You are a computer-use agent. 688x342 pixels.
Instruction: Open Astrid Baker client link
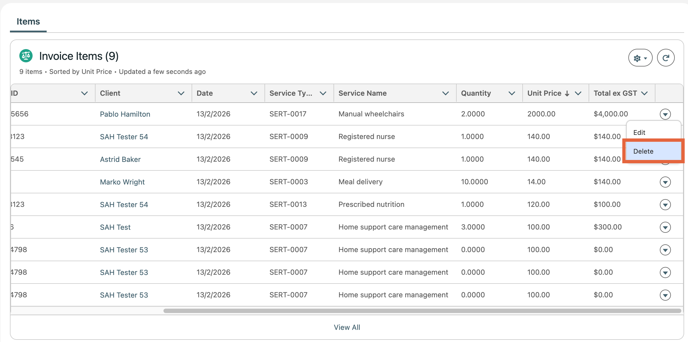[x=120, y=159]
